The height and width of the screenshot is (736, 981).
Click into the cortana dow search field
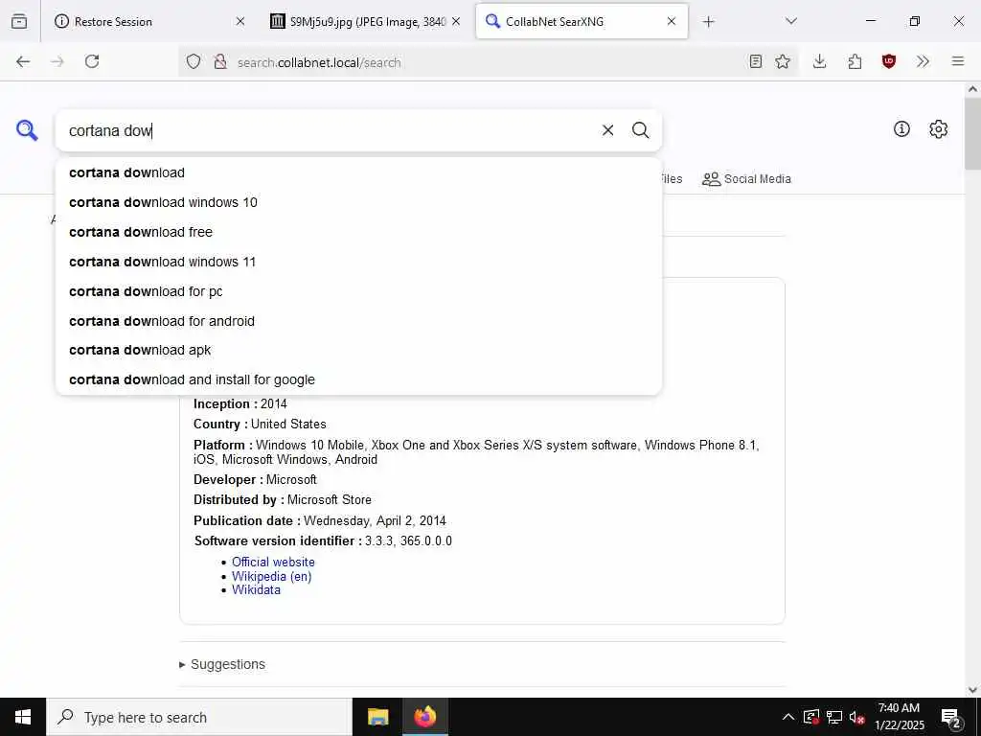coord(329,130)
